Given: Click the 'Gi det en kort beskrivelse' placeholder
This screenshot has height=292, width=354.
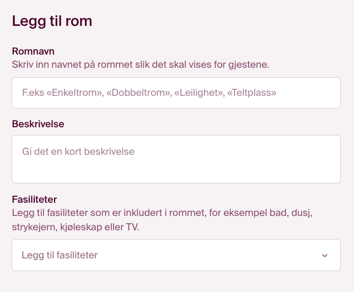Looking at the screenshot, I should [78, 151].
